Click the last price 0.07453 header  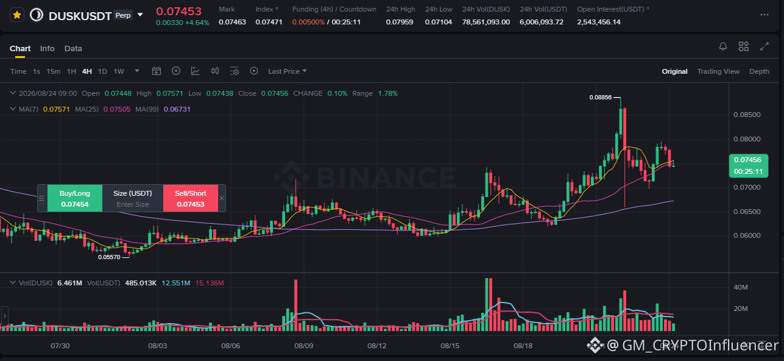click(x=178, y=11)
